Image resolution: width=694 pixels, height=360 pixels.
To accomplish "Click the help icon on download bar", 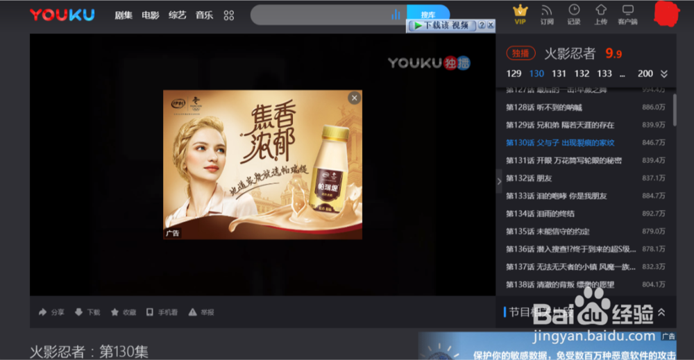I will pos(482,25).
